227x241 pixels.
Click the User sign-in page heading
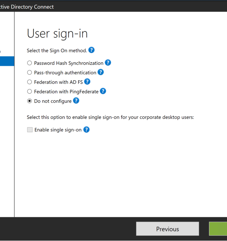(57, 33)
